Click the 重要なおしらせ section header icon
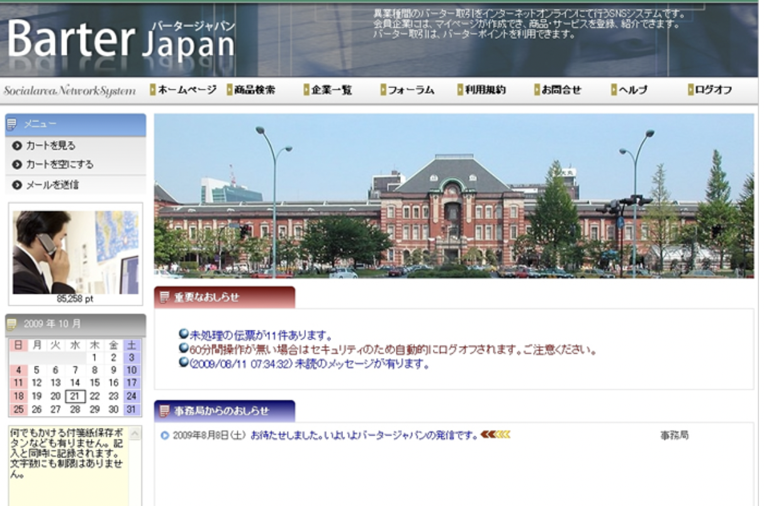764x506 pixels. (165, 298)
